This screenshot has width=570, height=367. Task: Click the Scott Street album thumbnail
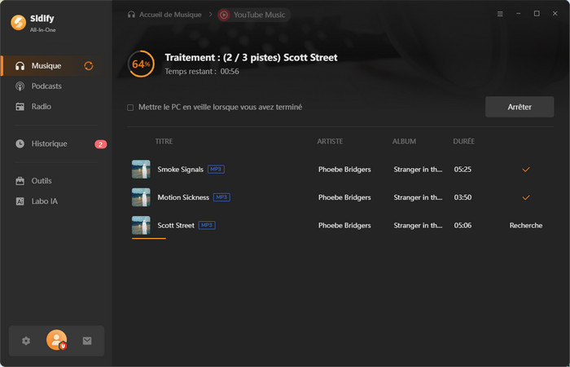[141, 225]
